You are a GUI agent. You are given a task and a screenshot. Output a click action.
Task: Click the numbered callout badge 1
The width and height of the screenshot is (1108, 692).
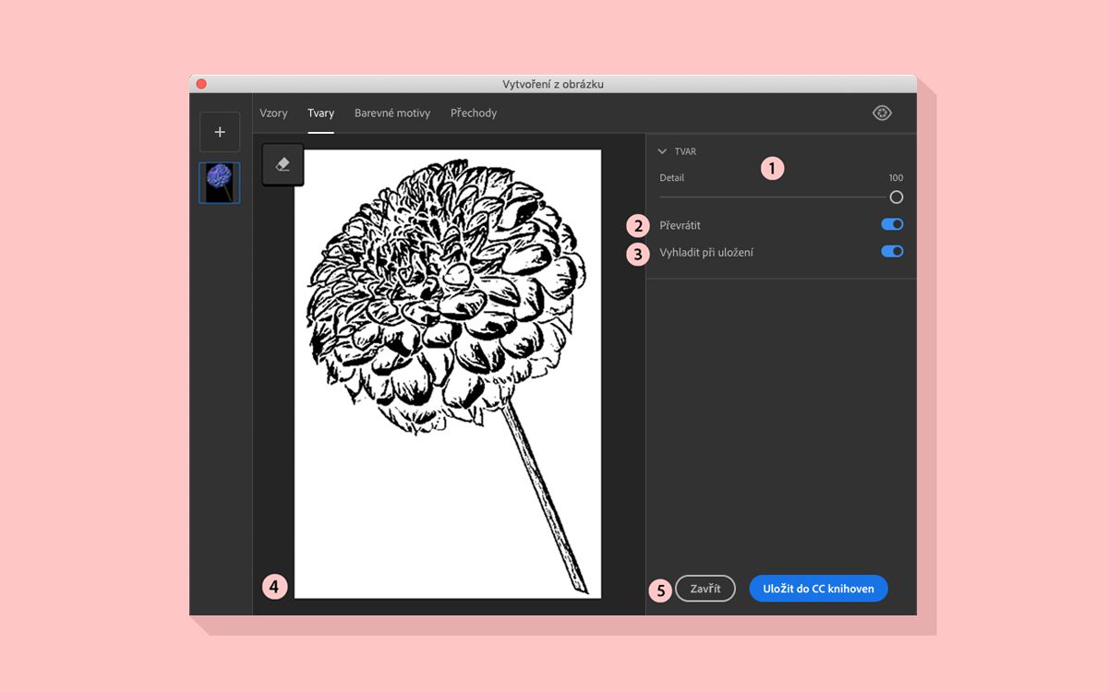(772, 168)
